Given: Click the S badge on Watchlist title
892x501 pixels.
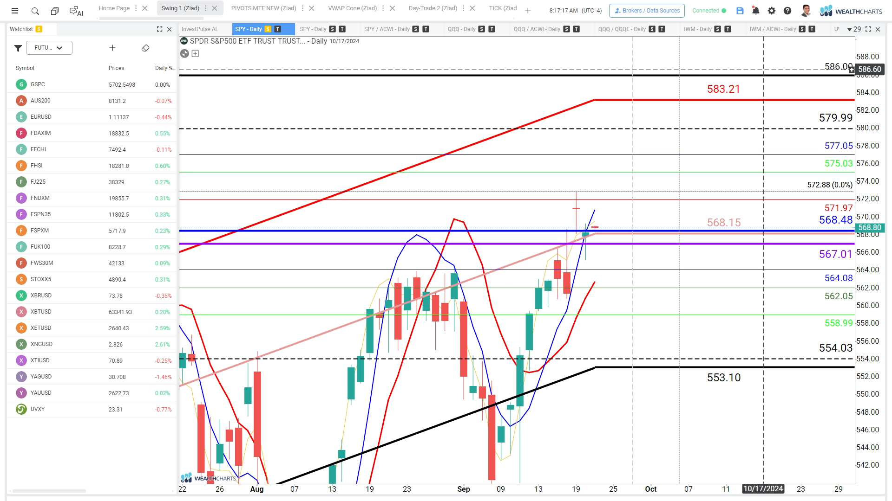Looking at the screenshot, I should 39,29.
